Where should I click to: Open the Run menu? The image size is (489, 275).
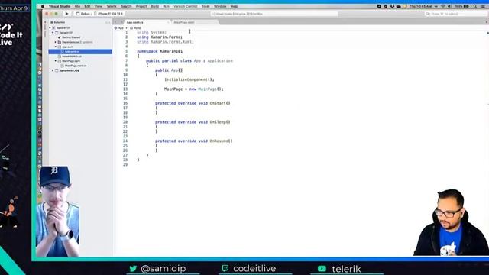tap(167, 6)
